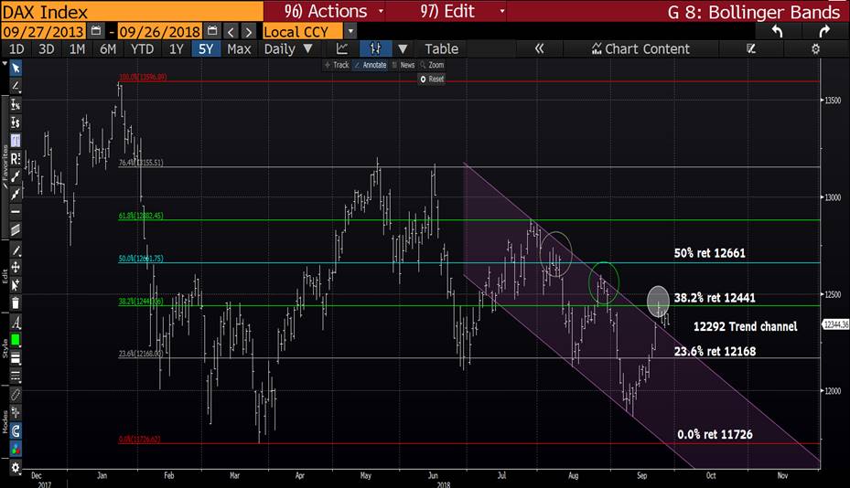Click the redo arrow
Screen dimensions: 850x488
coord(824,31)
